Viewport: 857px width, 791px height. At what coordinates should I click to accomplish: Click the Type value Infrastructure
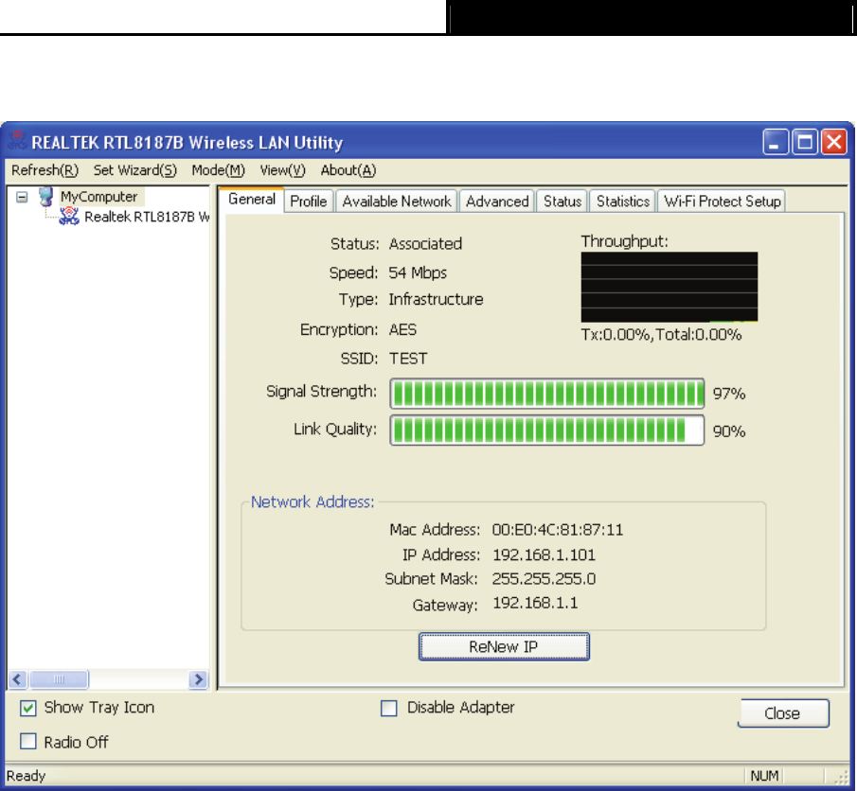[x=437, y=299]
